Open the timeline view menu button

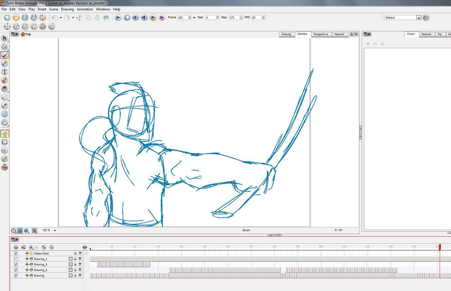pyautogui.click(x=15, y=240)
